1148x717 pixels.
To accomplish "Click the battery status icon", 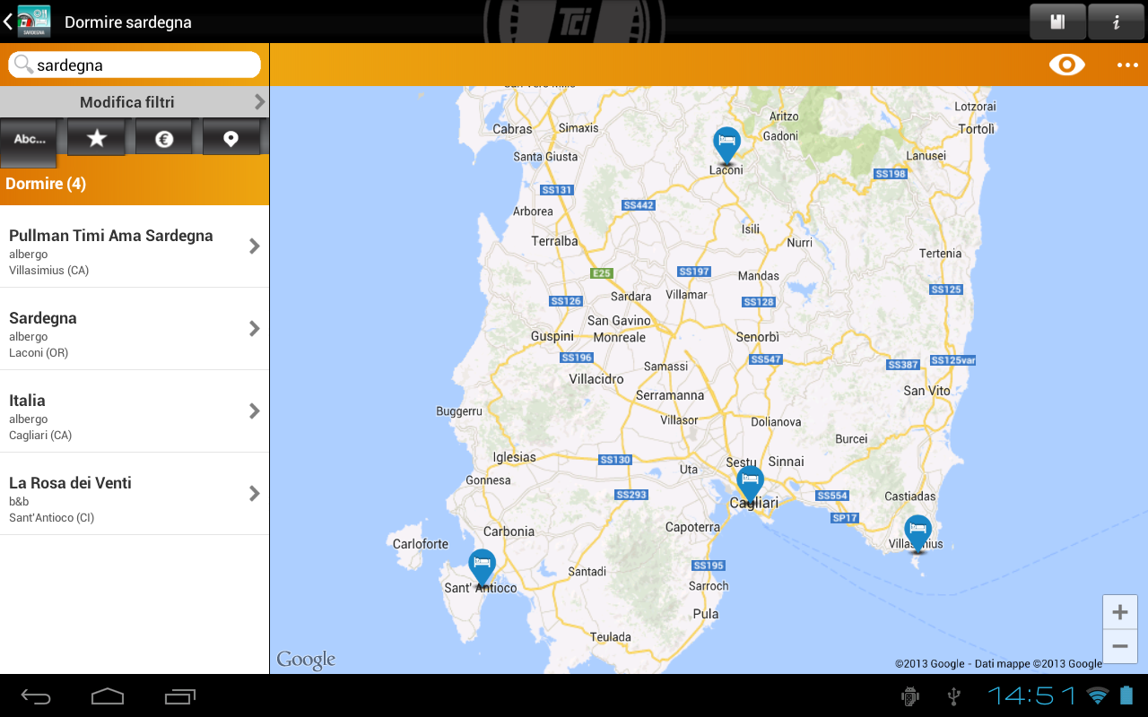I will [1126, 695].
